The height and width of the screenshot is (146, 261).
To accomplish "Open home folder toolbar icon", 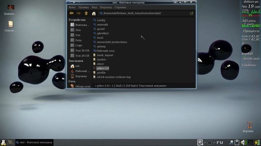I will click(94, 13).
